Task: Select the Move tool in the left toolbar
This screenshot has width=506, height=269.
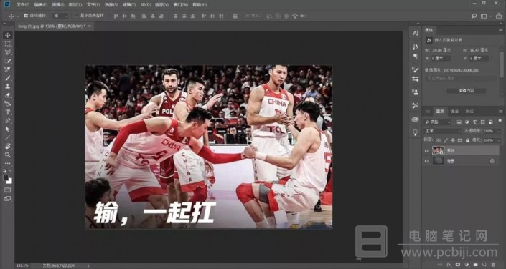Action: coord(8,35)
